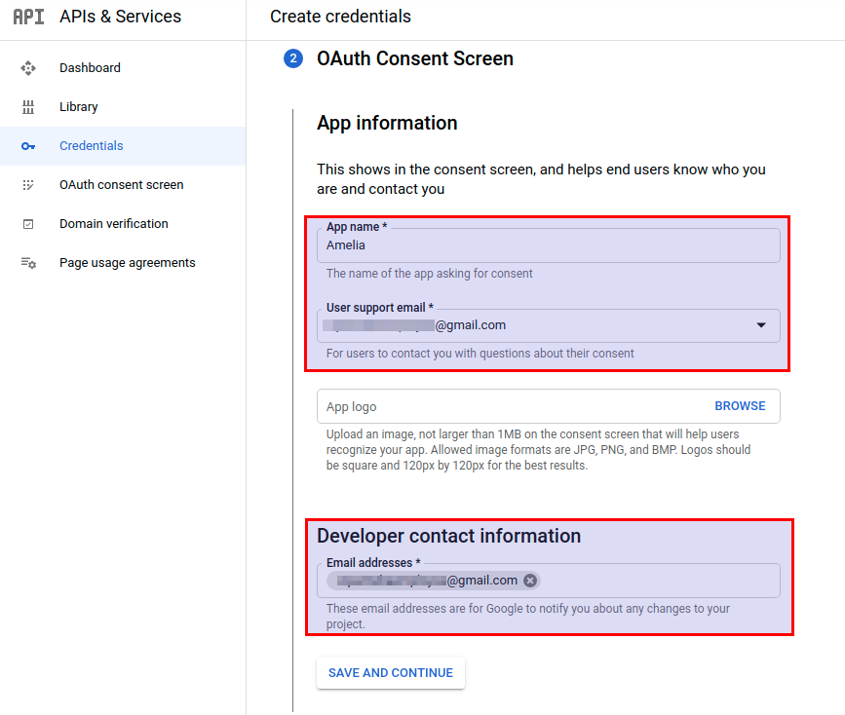The height and width of the screenshot is (715, 845).
Task: Click the App name text field
Action: click(548, 245)
